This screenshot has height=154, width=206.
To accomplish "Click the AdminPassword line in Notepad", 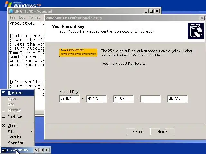I will 26,57.
